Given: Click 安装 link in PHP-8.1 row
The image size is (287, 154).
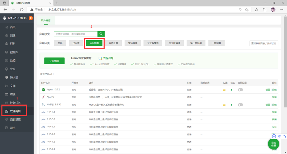Looking at the screenshot, I should (274, 112).
